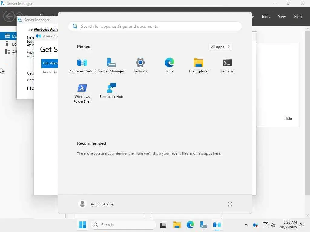Click Administrator user name
310x232 pixels.
(102, 204)
